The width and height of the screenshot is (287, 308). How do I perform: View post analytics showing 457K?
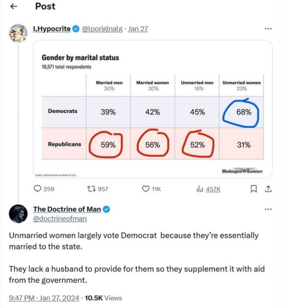(x=209, y=189)
